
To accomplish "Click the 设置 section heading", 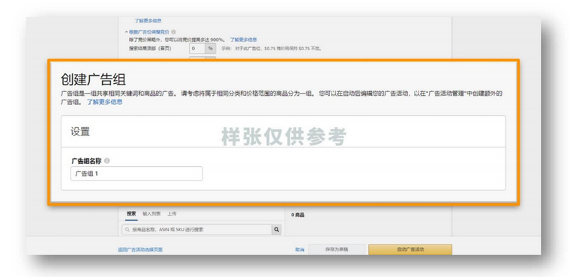I will click(x=80, y=132).
